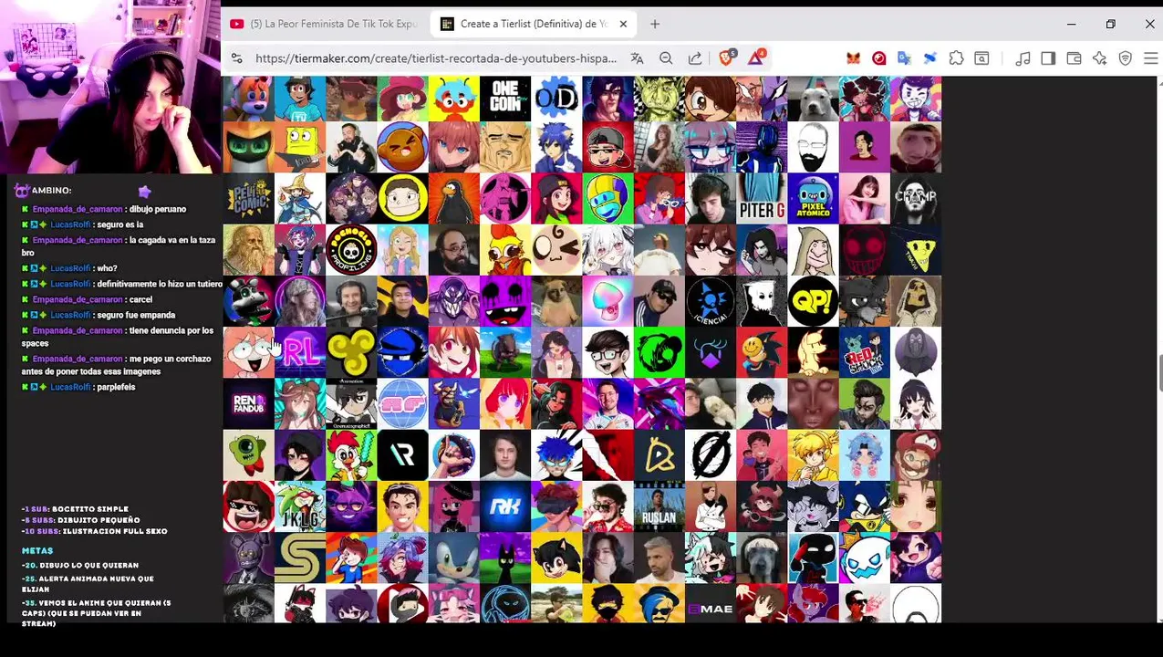Click the zoom out magnifier icon
The height and width of the screenshot is (657, 1163).
pos(666,58)
